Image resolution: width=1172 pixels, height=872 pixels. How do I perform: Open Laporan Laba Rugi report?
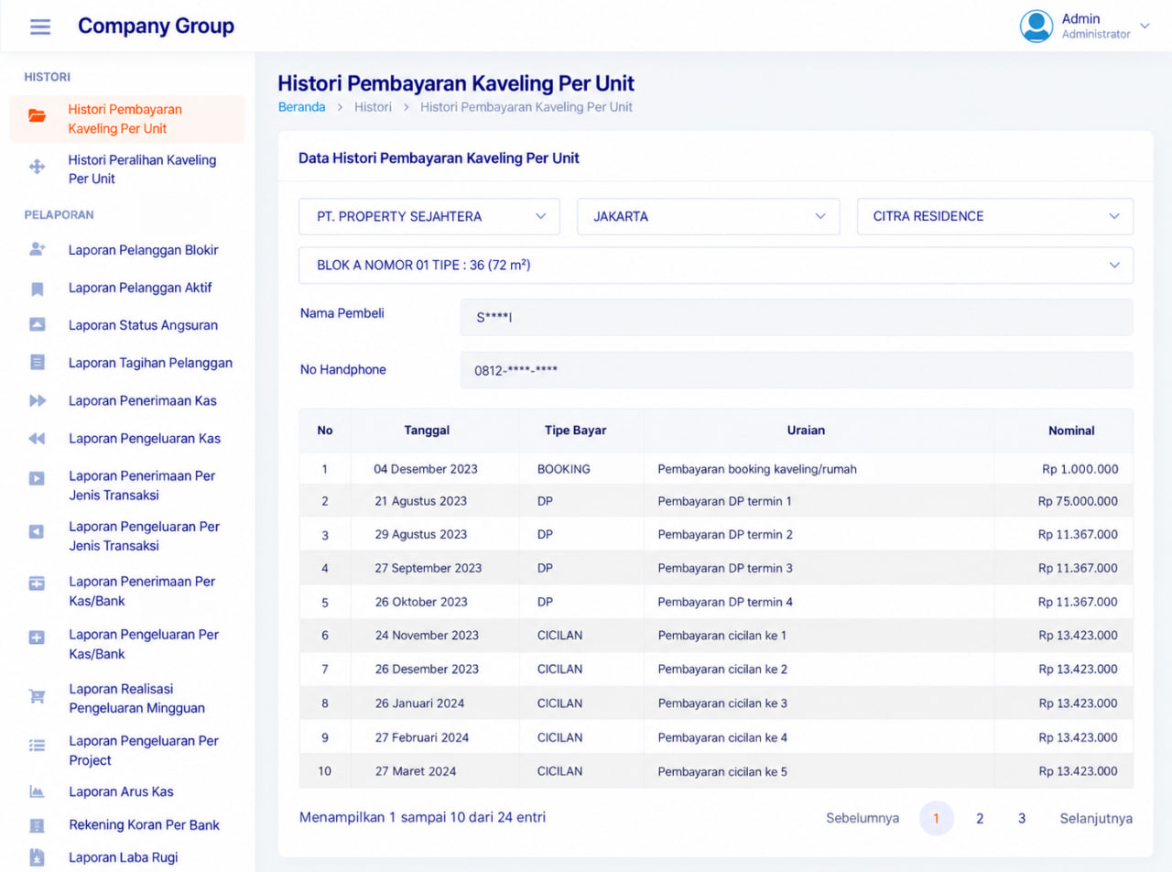coord(123,857)
